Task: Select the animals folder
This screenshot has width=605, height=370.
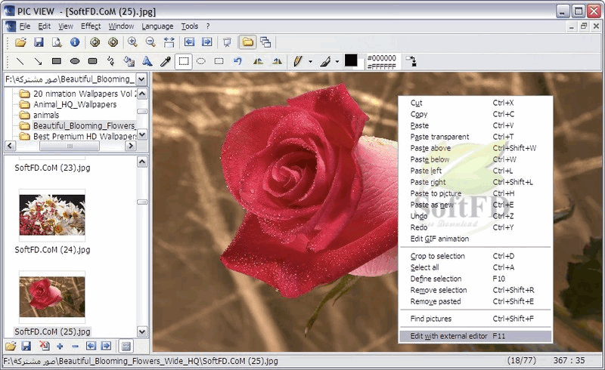Action: click(46, 115)
